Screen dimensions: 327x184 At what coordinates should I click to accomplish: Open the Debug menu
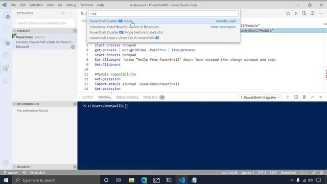pyautogui.click(x=71, y=5)
